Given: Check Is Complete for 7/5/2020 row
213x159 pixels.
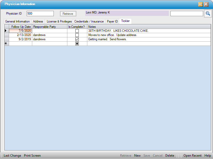Looking at the screenshot, I should (77, 31).
